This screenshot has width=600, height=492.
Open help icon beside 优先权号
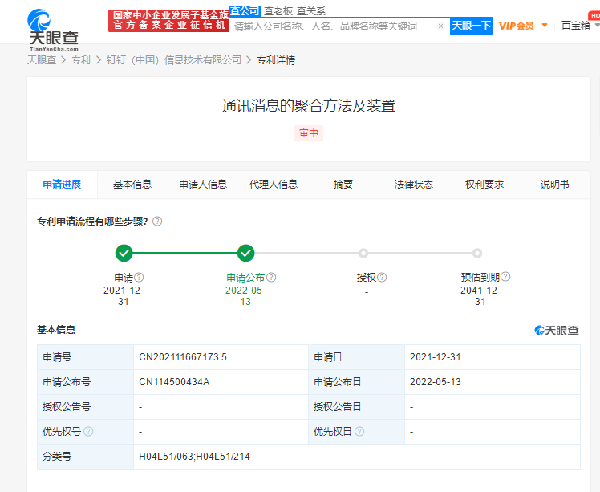pos(88,432)
